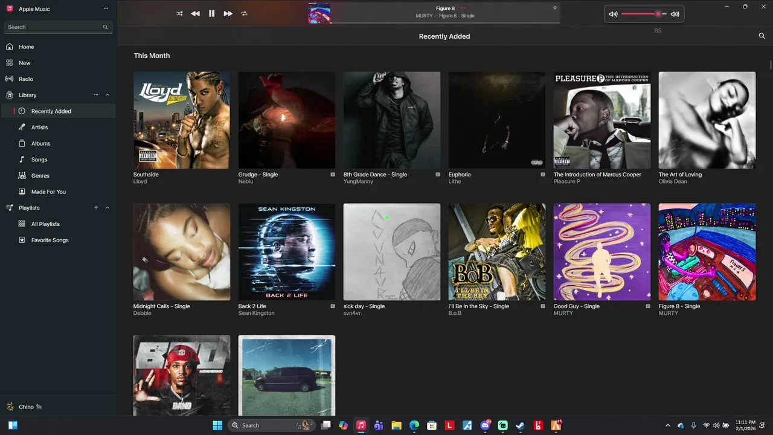The width and height of the screenshot is (773, 435).
Task: Click the volume slider knob
Action: 658,13
